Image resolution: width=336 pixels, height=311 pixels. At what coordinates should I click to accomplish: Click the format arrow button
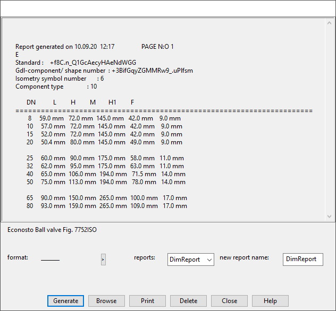point(103,259)
